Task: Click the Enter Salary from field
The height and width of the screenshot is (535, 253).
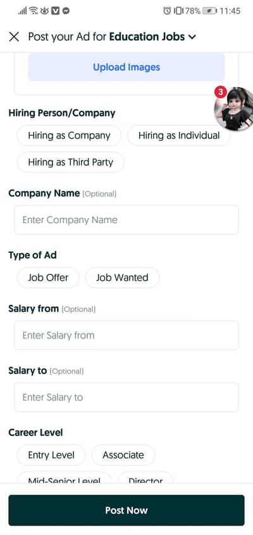Action: tap(126, 335)
